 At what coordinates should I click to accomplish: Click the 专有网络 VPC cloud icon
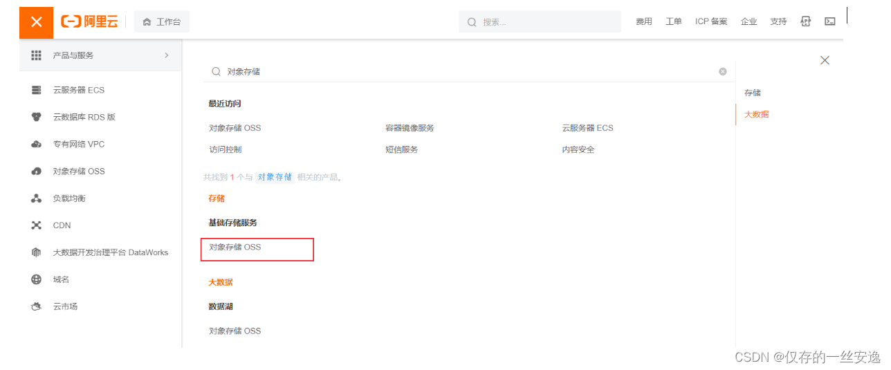tap(37, 145)
